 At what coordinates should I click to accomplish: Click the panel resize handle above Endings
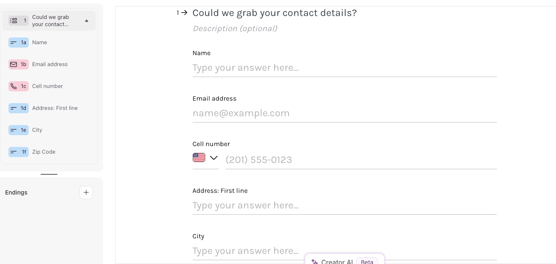(49, 174)
